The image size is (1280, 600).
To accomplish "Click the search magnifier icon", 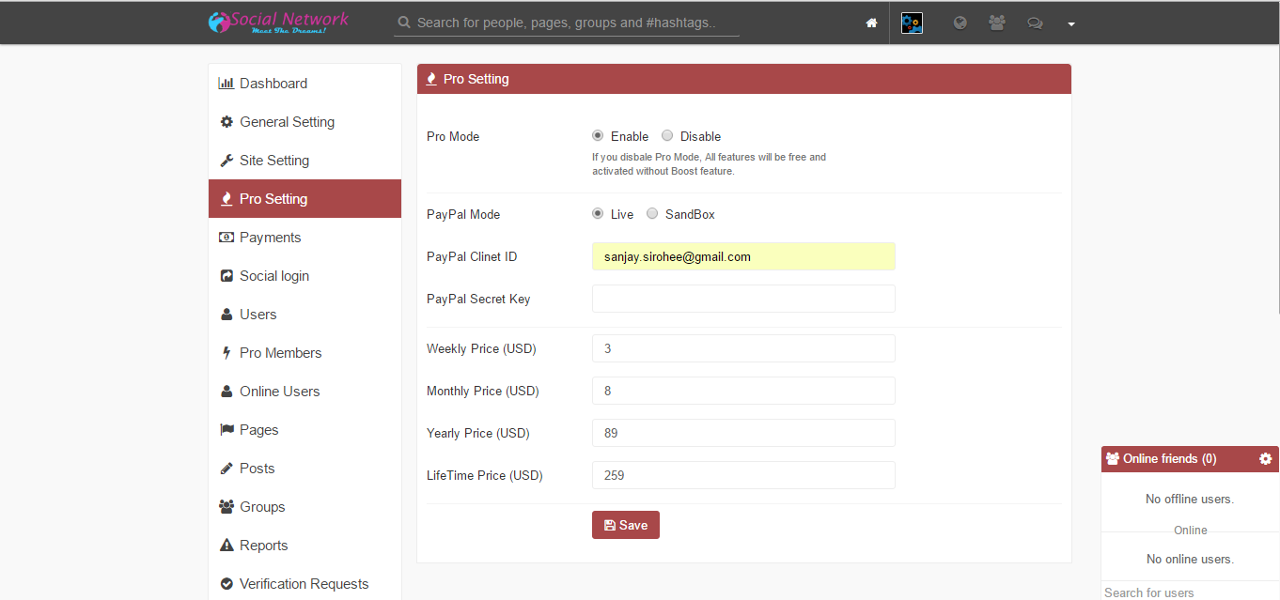I will click(404, 23).
